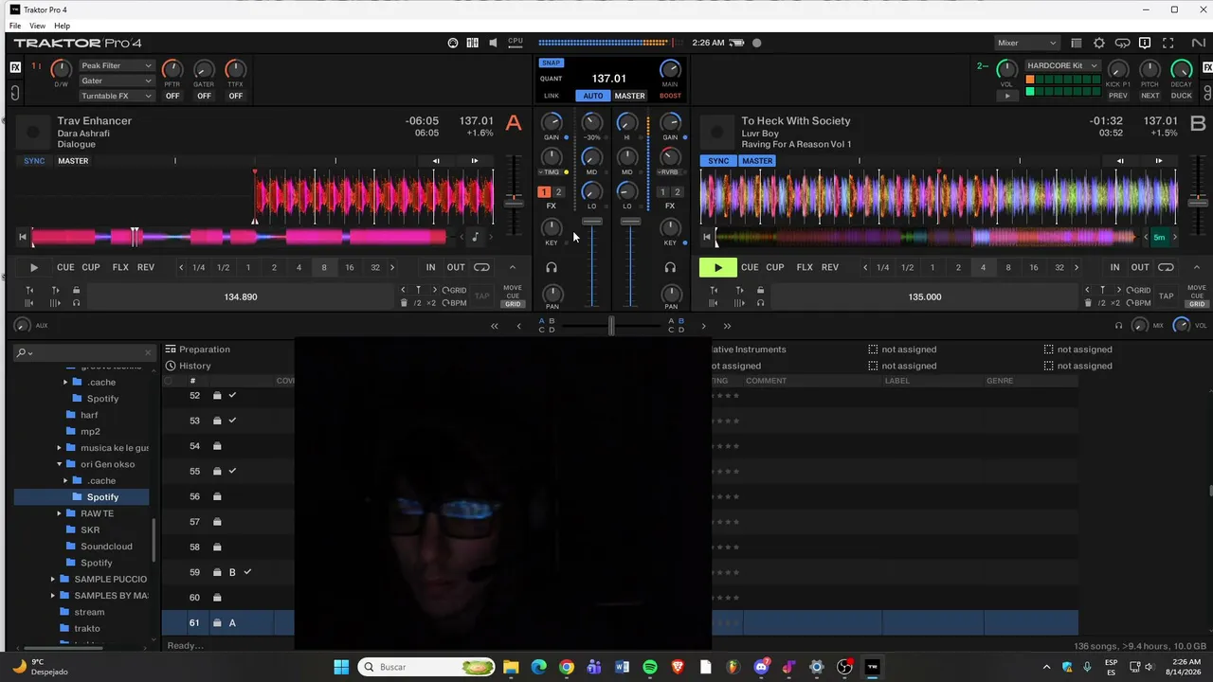The height and width of the screenshot is (682, 1213).
Task: Open the Turntable FX effect dropdown
Action: pos(116,96)
